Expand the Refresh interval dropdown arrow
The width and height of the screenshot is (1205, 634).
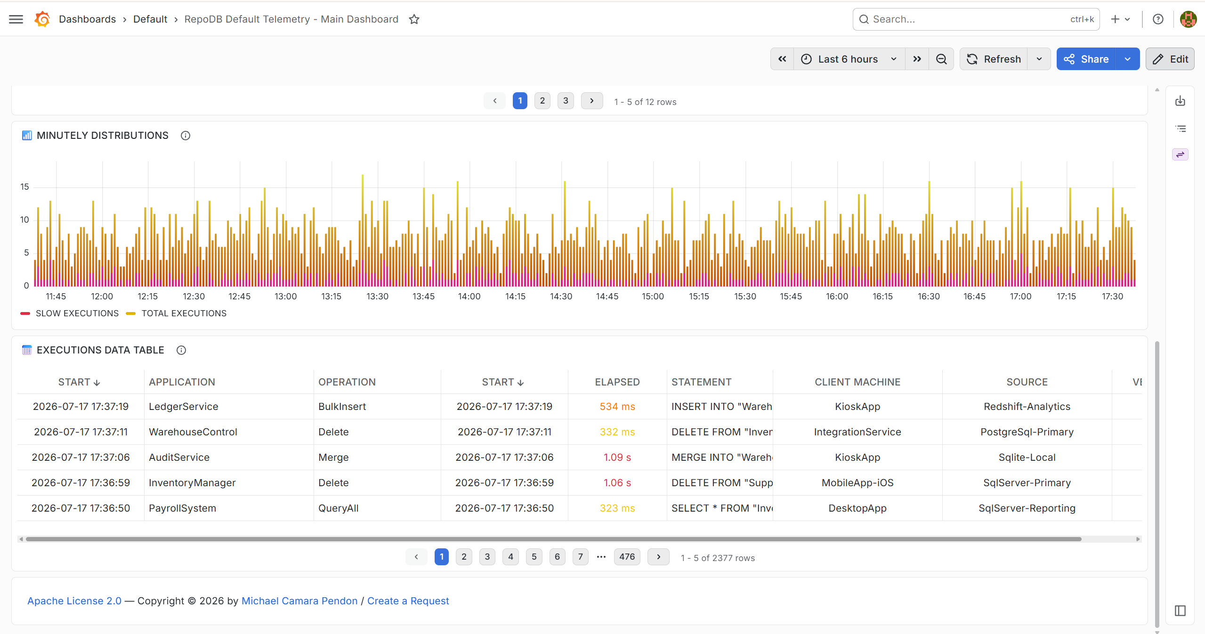(x=1039, y=59)
